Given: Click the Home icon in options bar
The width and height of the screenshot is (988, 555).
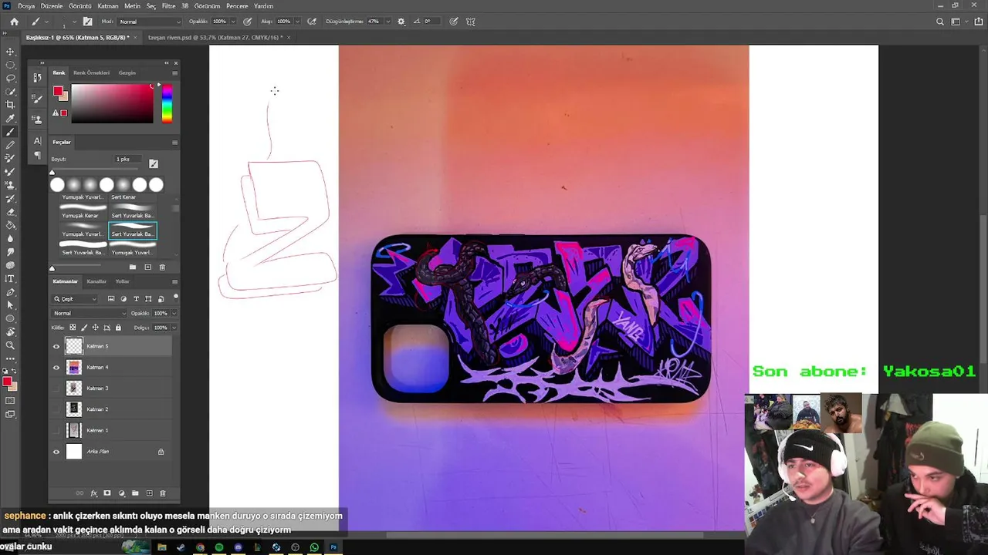Looking at the screenshot, I should (14, 22).
